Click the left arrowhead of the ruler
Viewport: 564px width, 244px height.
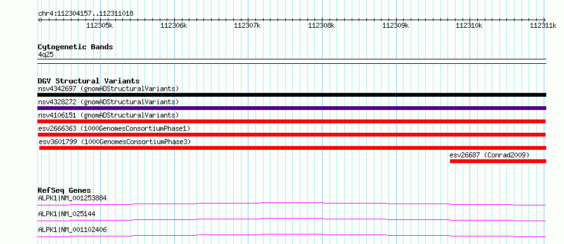39,20
